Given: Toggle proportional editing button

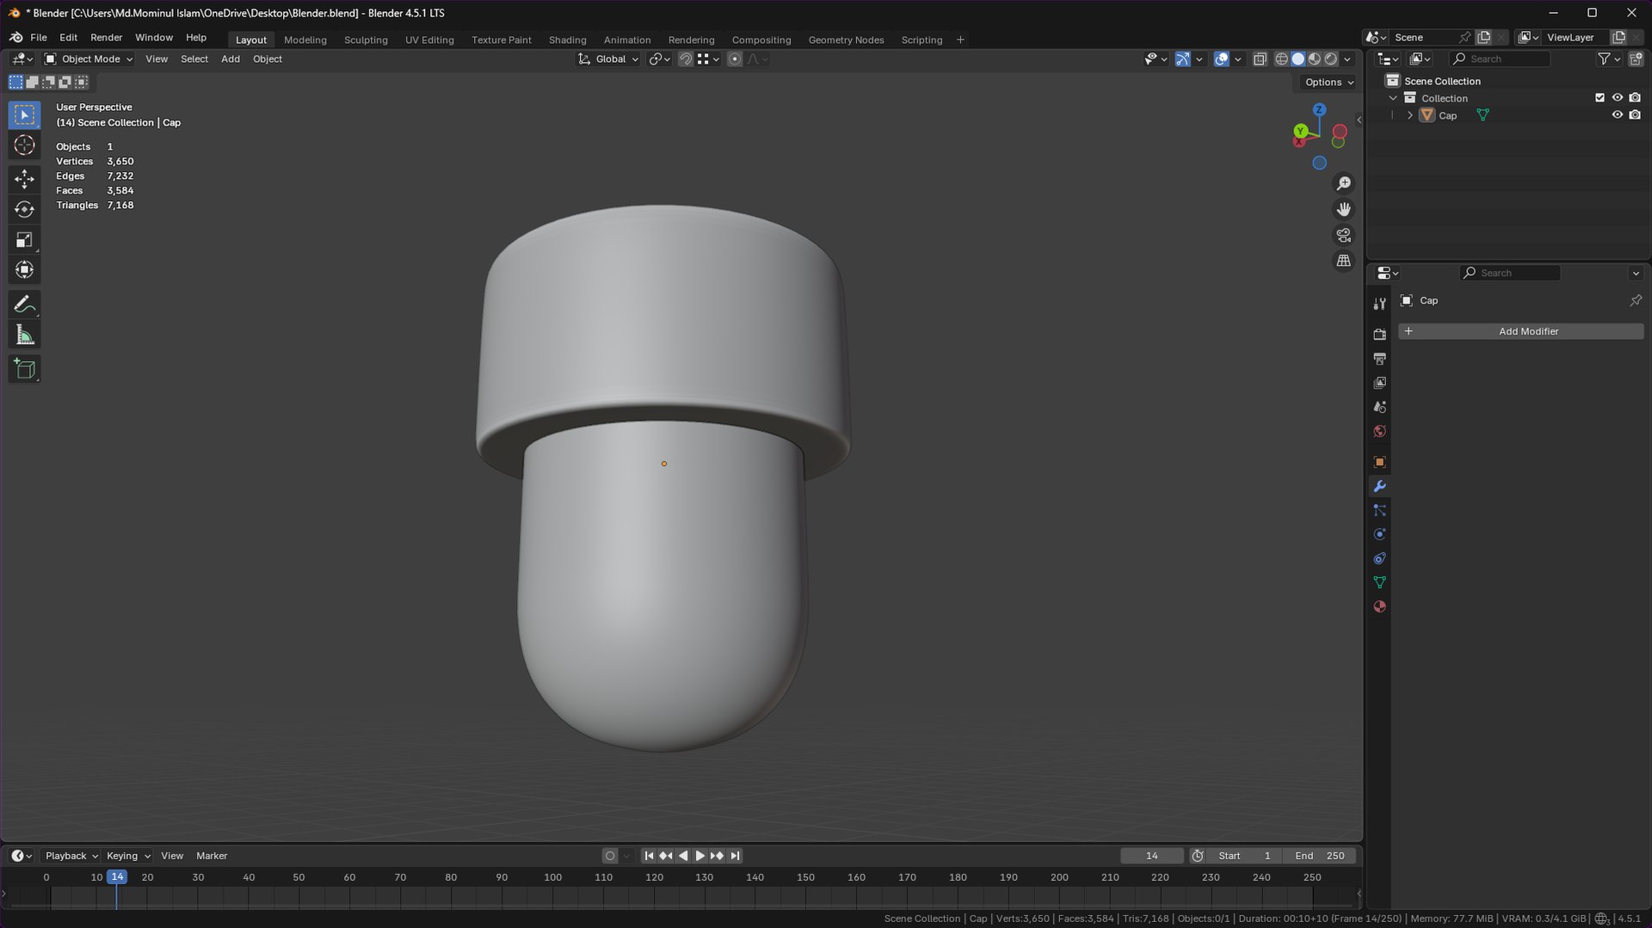Looking at the screenshot, I should pos(734,59).
